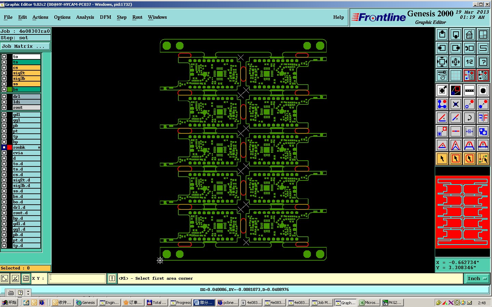Switch to Job M... taskbar button
The width and height of the screenshot is (492, 307).
click(x=322, y=303)
